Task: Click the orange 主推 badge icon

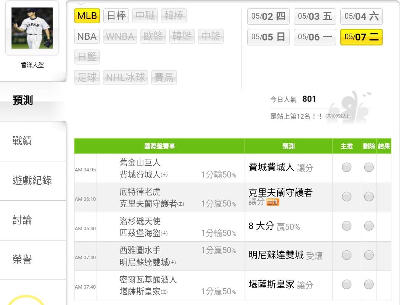Action: click(273, 202)
